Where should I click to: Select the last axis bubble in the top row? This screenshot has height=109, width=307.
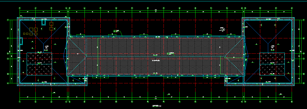click(292, 8)
